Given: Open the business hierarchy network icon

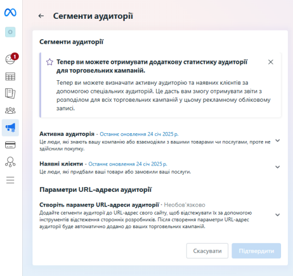Looking at the screenshot, I should (10, 162).
